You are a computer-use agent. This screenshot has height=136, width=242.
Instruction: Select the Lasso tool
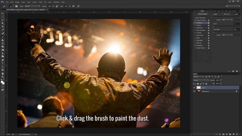pos(3,20)
